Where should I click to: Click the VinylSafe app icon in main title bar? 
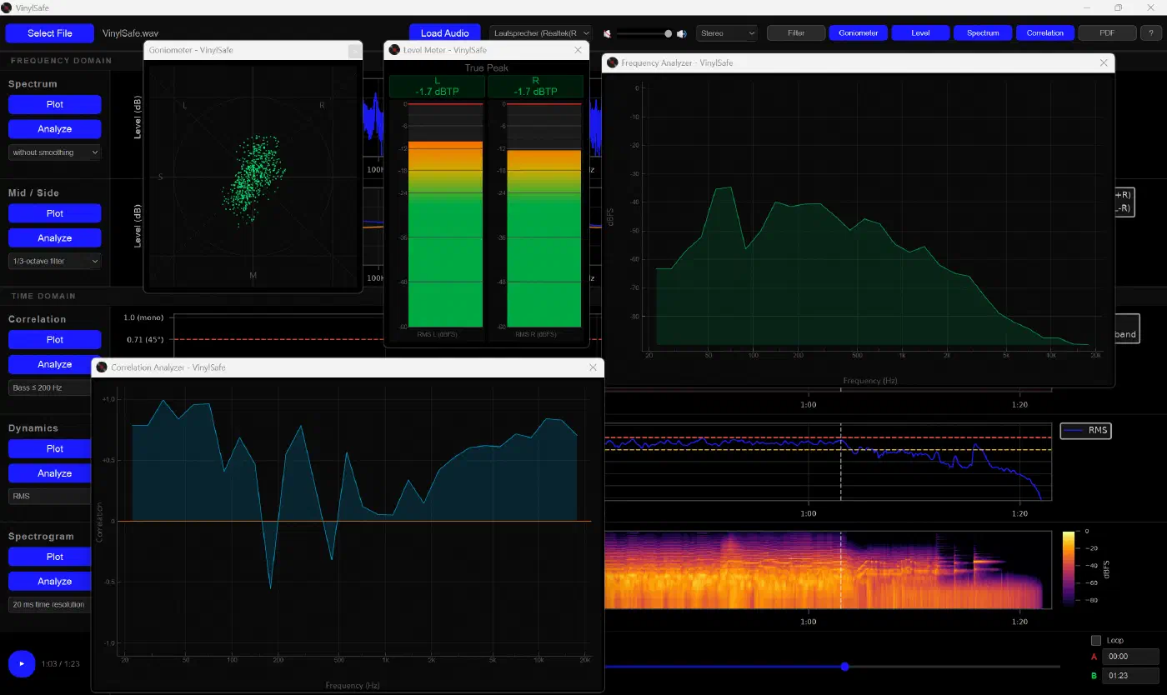[x=7, y=7]
